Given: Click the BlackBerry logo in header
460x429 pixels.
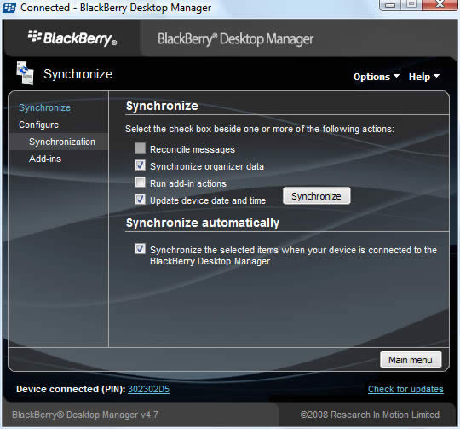Looking at the screenshot, I should pyautogui.click(x=72, y=38).
